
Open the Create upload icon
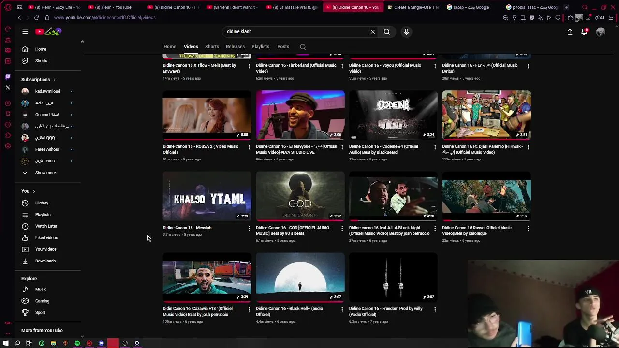[570, 32]
